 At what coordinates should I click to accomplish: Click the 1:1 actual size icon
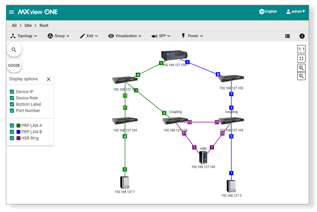(301, 49)
